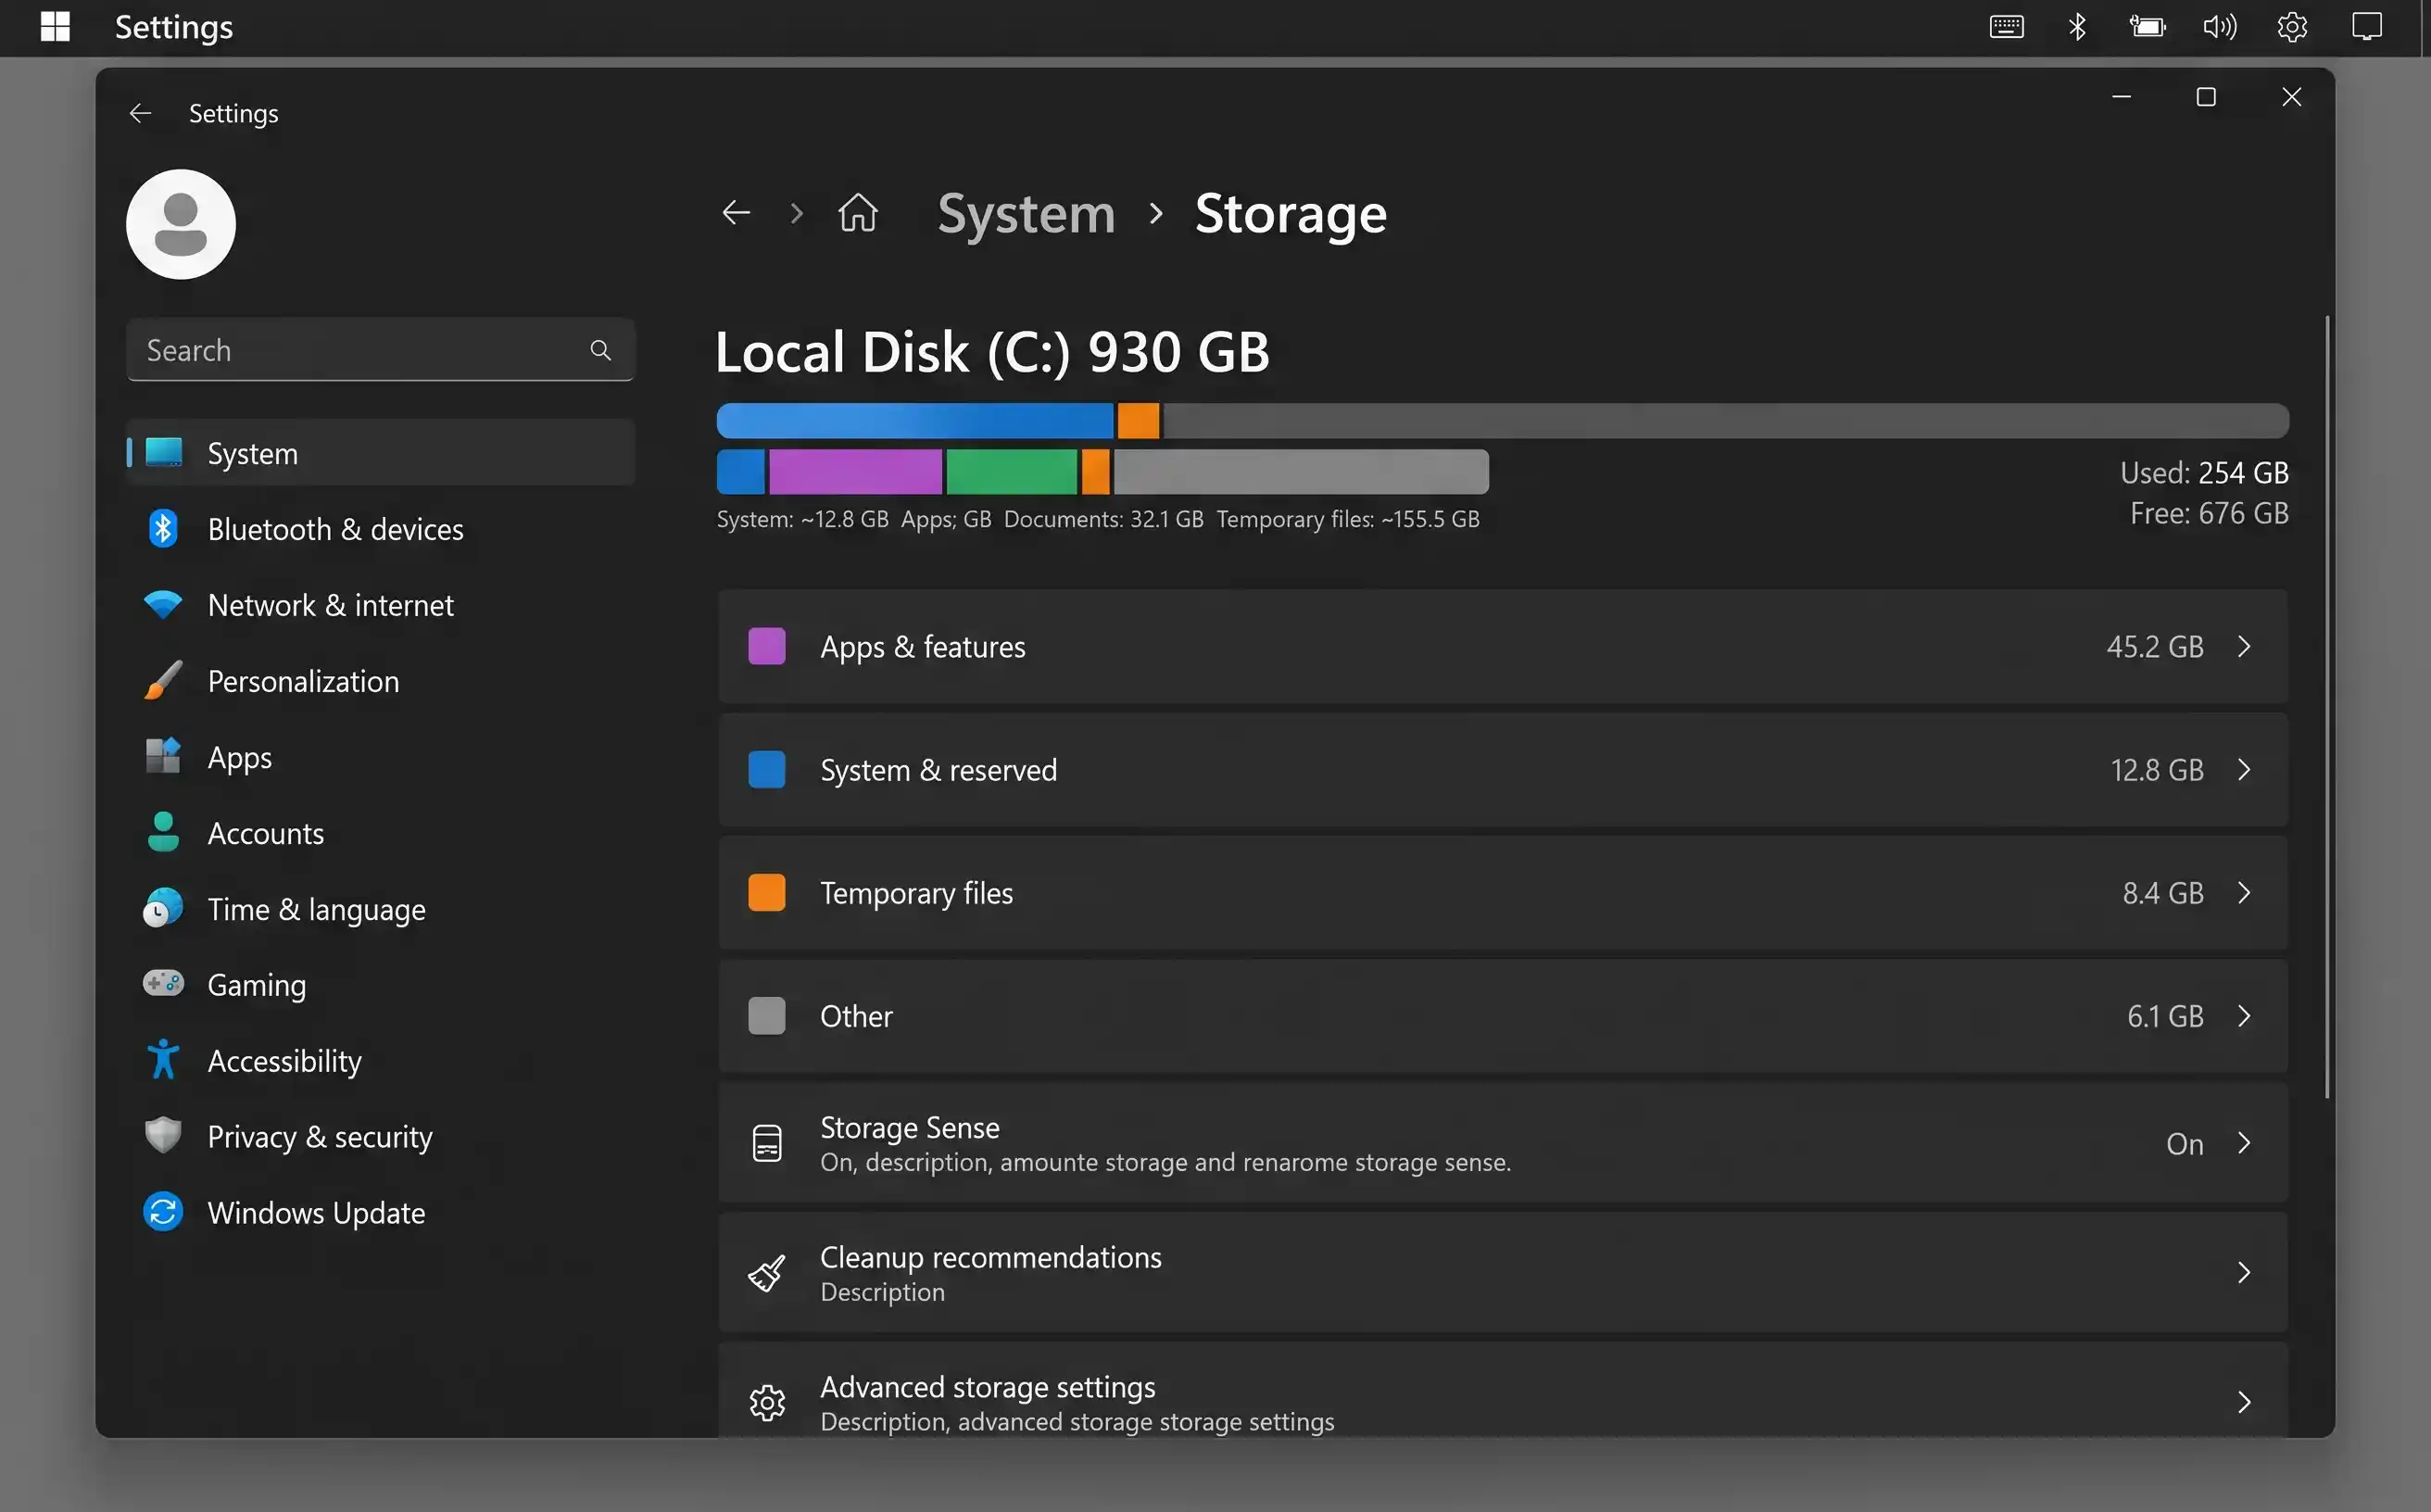
Task: Open Network & internet section
Action: tap(380, 605)
